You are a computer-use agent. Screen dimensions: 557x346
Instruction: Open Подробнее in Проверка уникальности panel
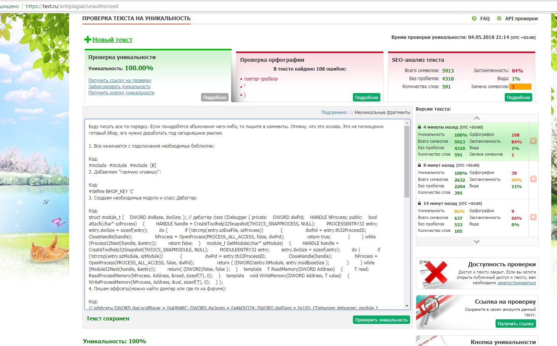pos(215,97)
